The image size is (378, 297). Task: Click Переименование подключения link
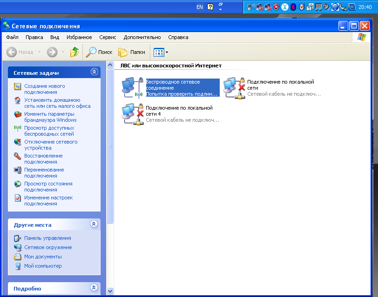[44, 173]
